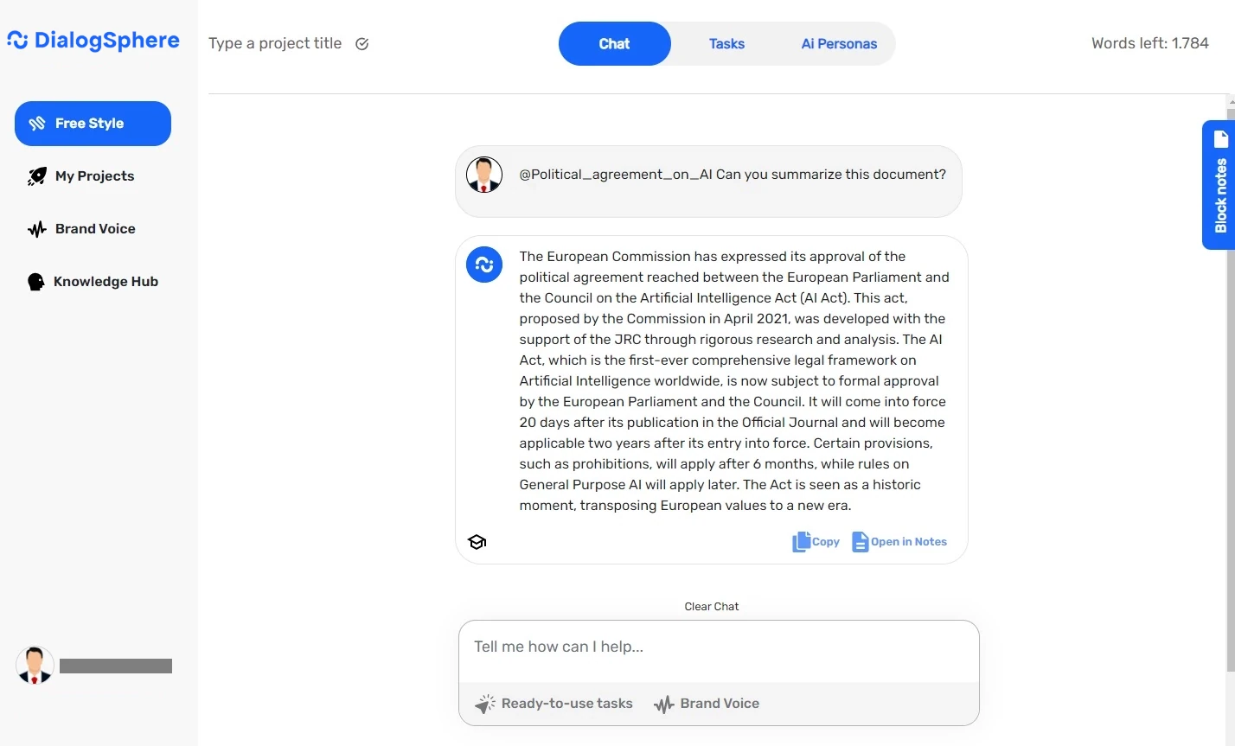Confirm project title with checkmark icon
The image size is (1235, 746).
(x=362, y=44)
